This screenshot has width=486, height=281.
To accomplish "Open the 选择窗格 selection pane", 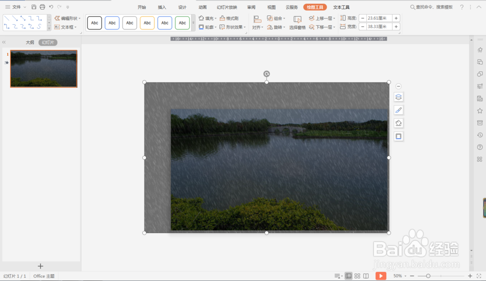I will click(297, 23).
